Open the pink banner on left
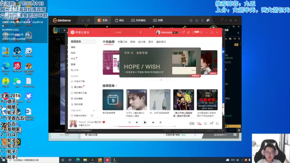The height and width of the screenshot is (163, 290). click(x=111, y=62)
